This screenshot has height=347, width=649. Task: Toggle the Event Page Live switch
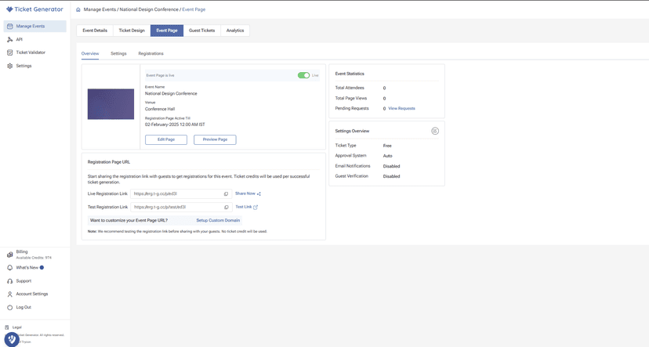pos(303,75)
